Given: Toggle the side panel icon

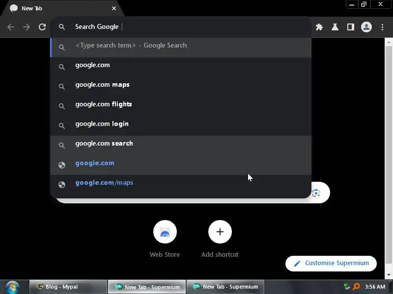Looking at the screenshot, I should point(351,27).
